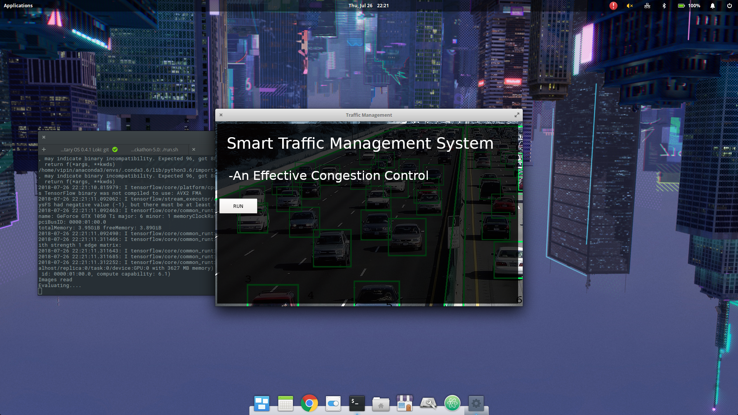Open the Files home folder icon
This screenshot has height=415, width=738.
(x=381, y=403)
